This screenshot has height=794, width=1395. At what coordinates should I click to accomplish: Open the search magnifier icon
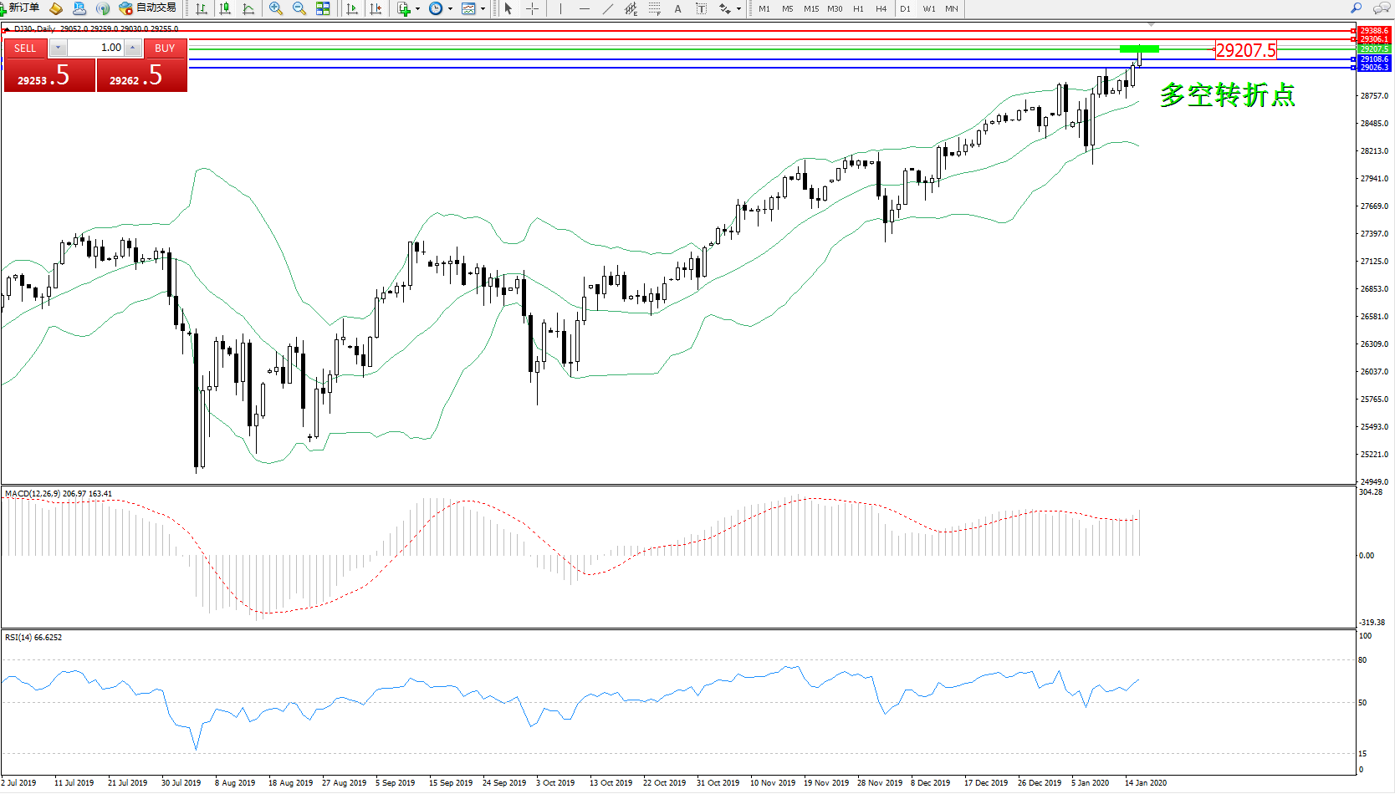click(x=1357, y=8)
